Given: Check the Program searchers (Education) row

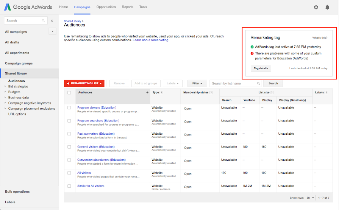Looking at the screenshot, I should coord(69,121).
